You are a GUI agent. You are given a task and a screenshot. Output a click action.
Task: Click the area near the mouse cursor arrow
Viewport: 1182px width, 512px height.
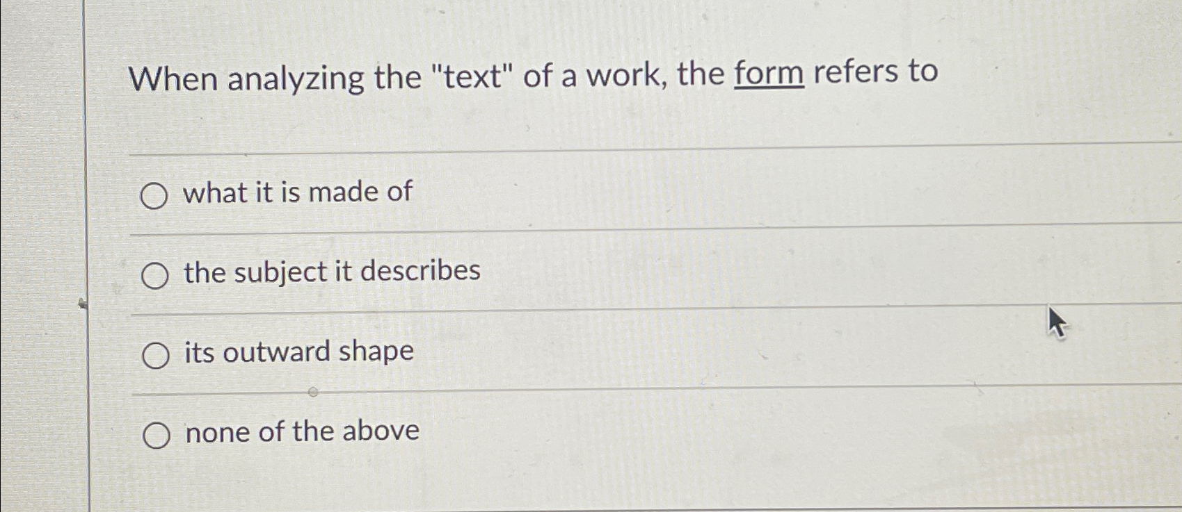(x=1057, y=323)
